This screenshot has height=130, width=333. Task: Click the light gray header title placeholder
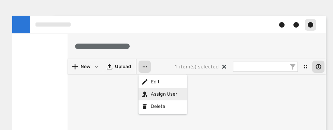click(x=53, y=25)
